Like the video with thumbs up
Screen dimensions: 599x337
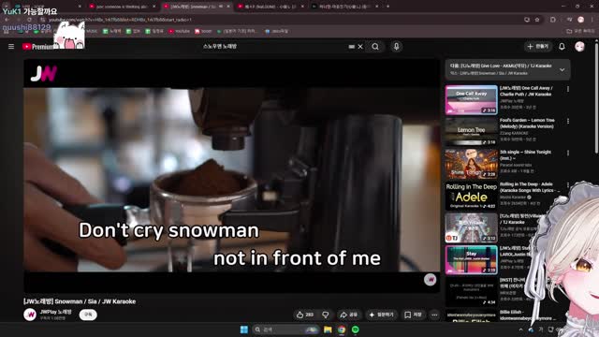click(304, 315)
